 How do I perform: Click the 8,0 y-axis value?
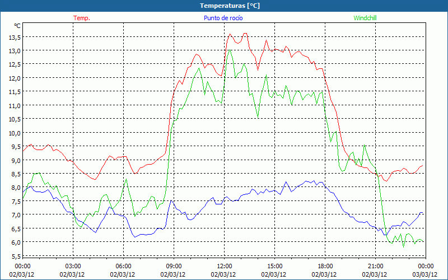[15, 188]
